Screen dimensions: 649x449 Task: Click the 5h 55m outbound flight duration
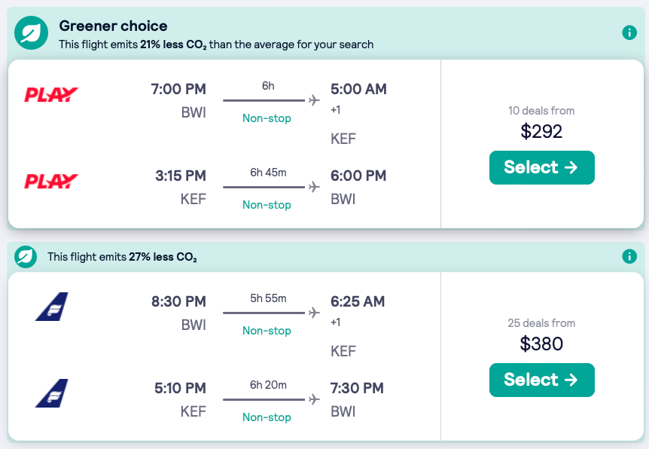click(x=268, y=298)
